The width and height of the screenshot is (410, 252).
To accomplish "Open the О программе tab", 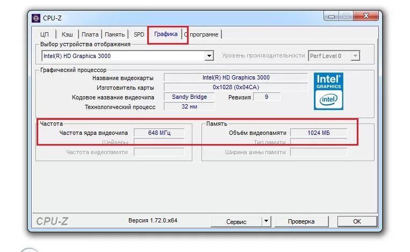I will pyautogui.click(x=202, y=34).
